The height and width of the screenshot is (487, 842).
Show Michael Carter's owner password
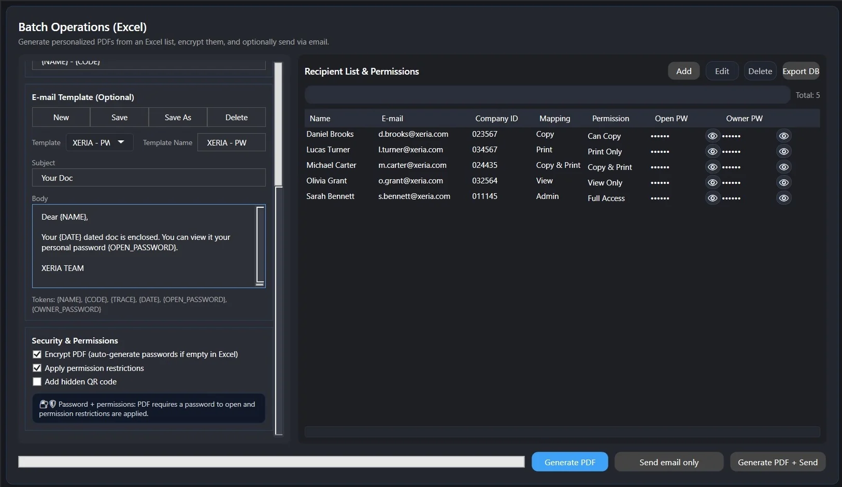point(783,166)
